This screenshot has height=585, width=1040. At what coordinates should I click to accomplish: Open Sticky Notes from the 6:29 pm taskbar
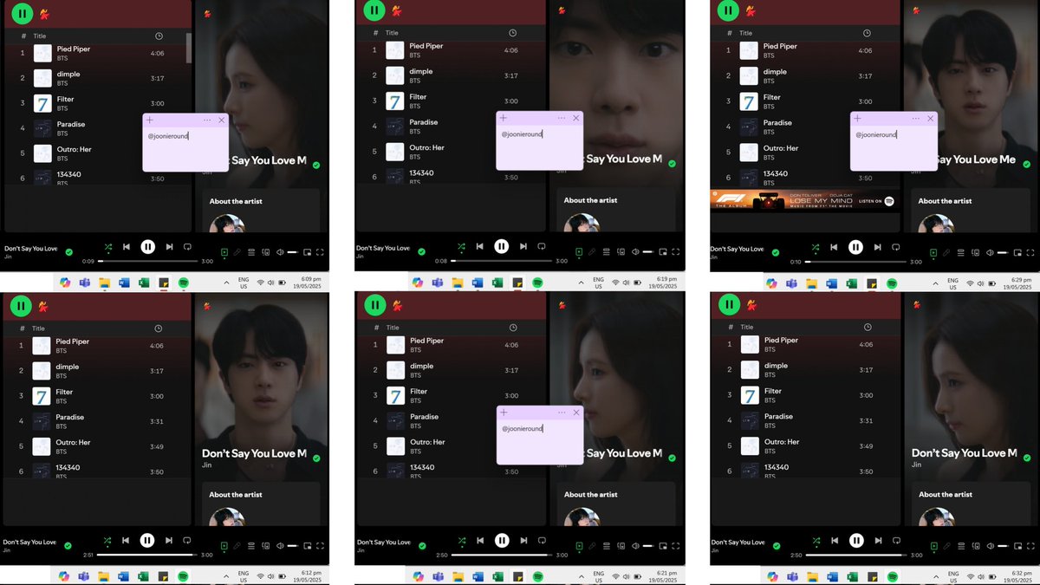coord(872,283)
